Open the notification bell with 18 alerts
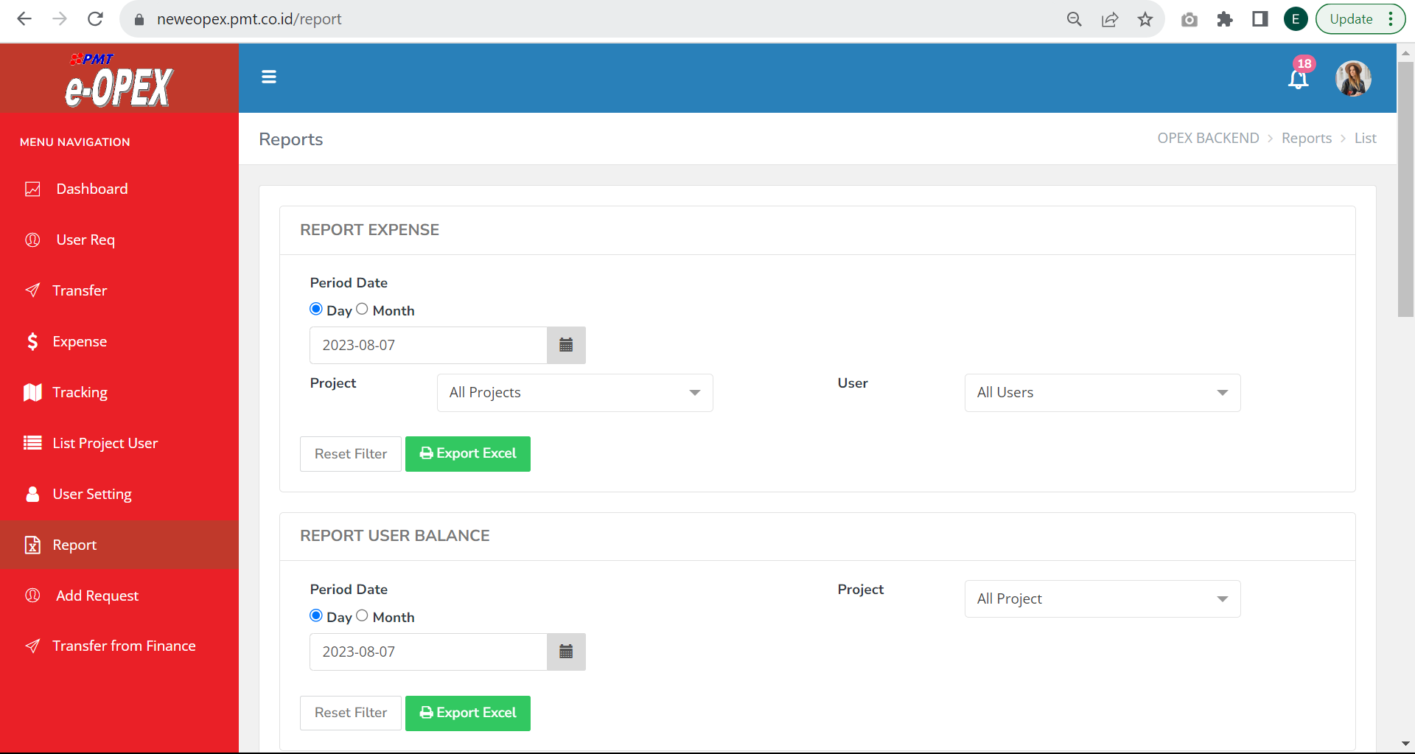Image resolution: width=1415 pixels, height=754 pixels. tap(1299, 77)
